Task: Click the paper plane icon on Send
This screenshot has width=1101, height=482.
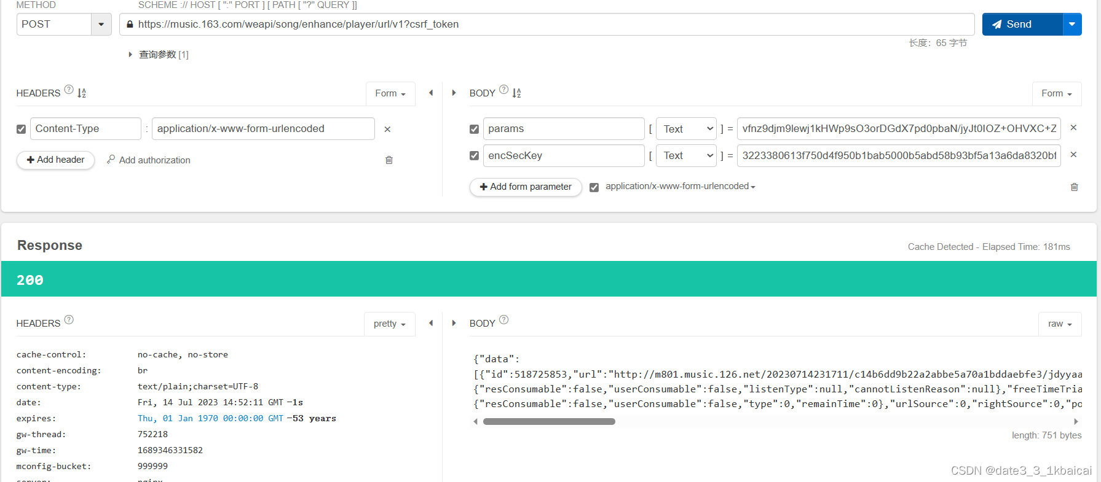Action: [997, 25]
